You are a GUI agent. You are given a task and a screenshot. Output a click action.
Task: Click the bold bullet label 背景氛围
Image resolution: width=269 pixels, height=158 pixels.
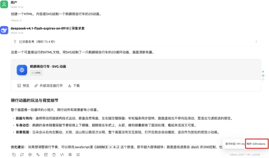(22, 132)
